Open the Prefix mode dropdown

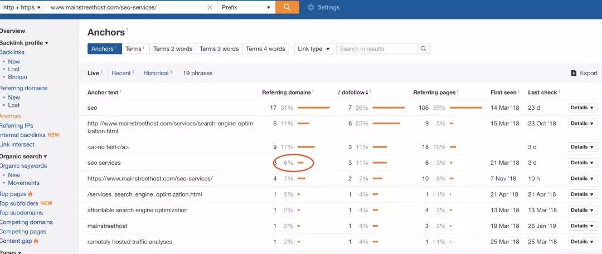[x=246, y=7]
